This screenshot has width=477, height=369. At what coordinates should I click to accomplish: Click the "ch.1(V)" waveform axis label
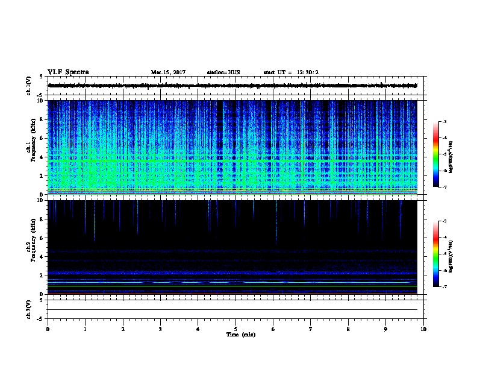[x=28, y=86]
